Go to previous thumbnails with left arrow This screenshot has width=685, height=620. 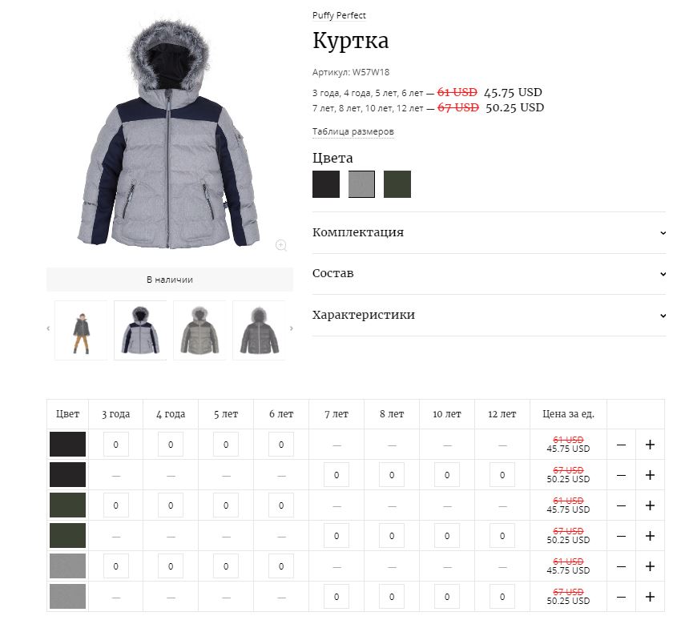(x=48, y=328)
